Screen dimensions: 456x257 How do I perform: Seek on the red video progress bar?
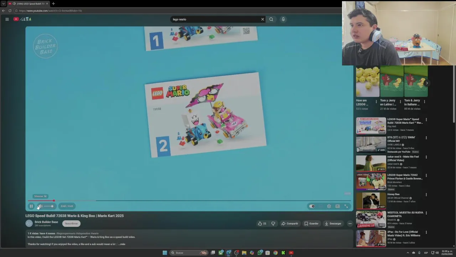click(x=189, y=201)
